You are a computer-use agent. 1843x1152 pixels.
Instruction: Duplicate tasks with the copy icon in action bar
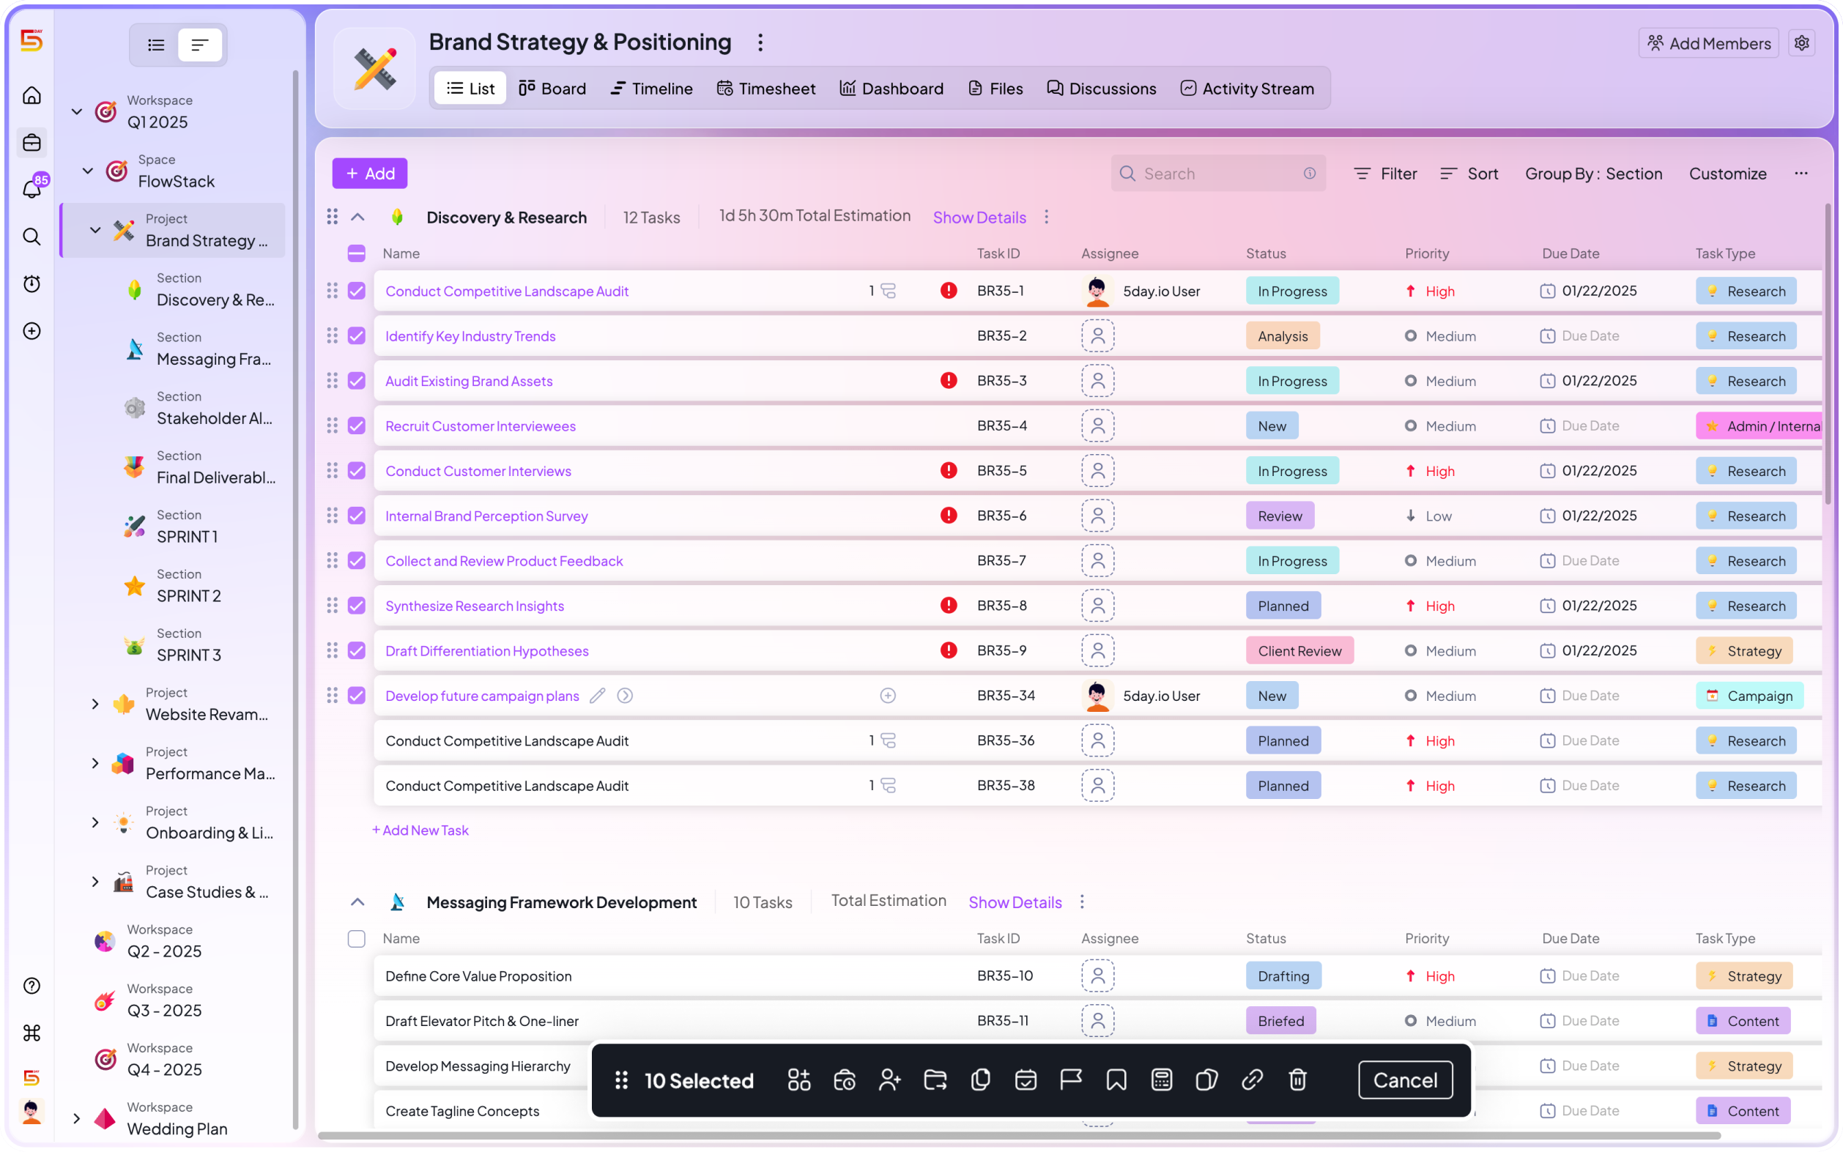click(x=980, y=1079)
